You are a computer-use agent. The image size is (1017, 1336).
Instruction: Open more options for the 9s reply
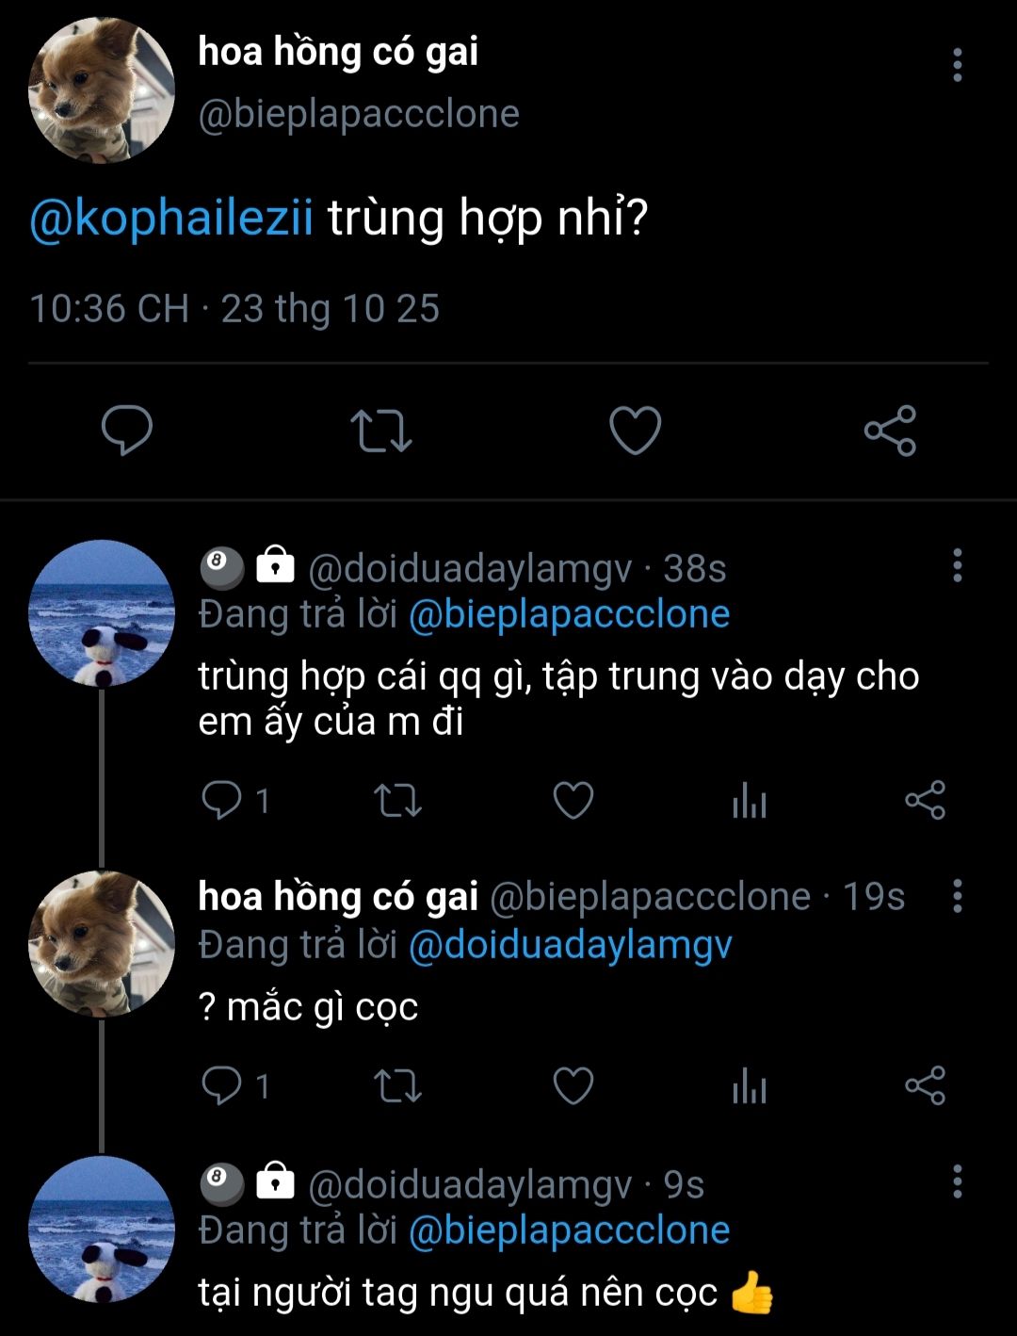click(x=957, y=1181)
